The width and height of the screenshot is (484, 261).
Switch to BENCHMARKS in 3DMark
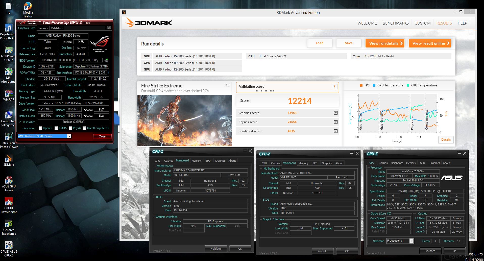coord(396,23)
